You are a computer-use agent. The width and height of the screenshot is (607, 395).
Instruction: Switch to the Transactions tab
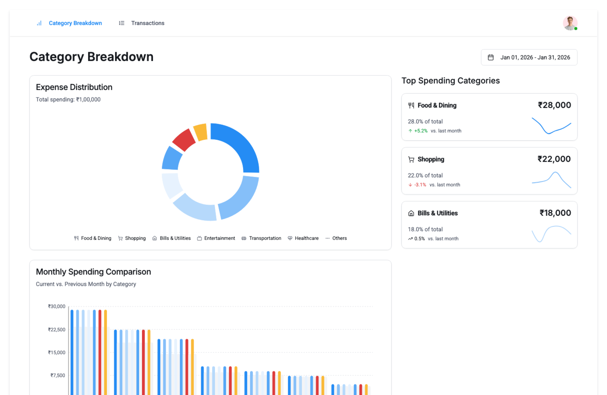coord(148,23)
